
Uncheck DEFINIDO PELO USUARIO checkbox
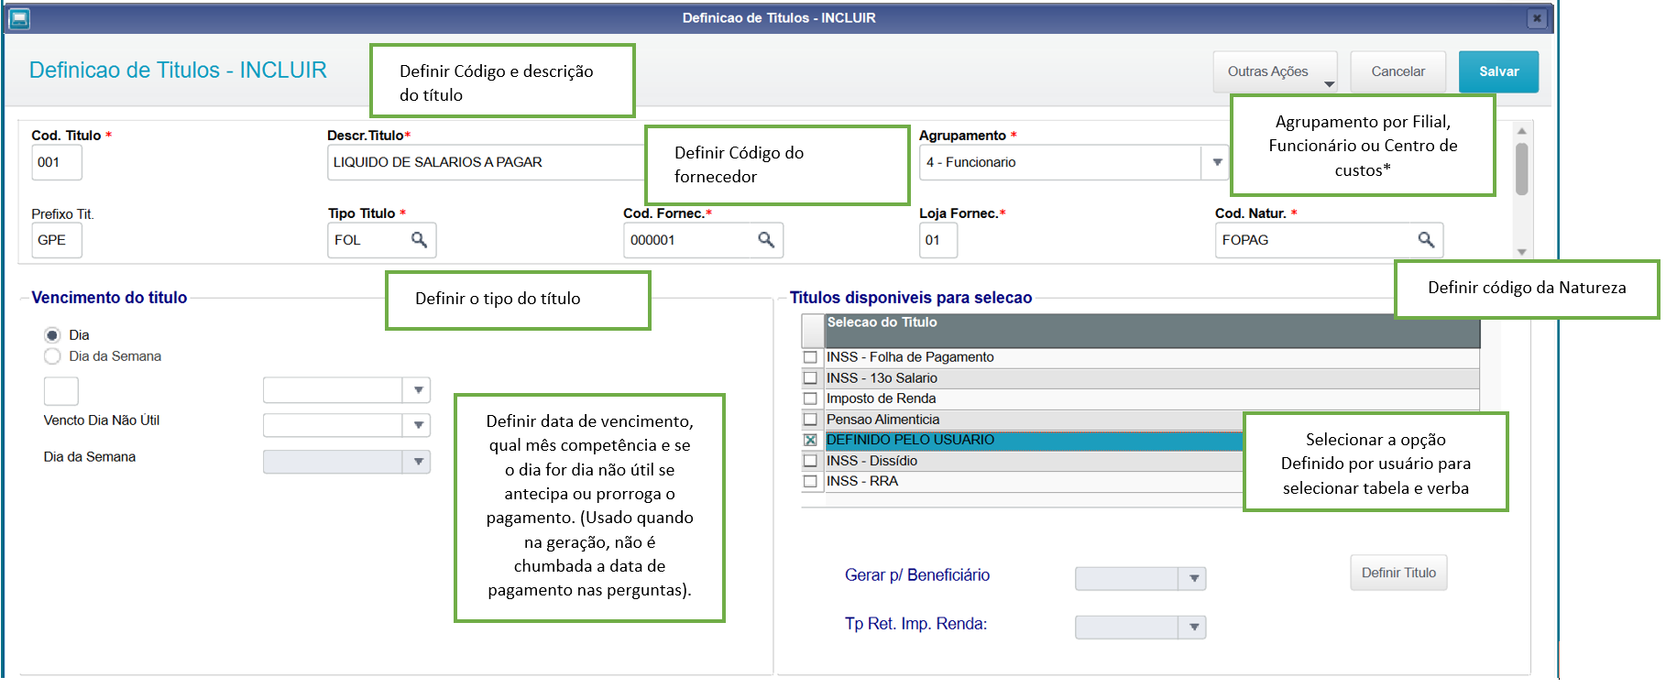tap(810, 440)
